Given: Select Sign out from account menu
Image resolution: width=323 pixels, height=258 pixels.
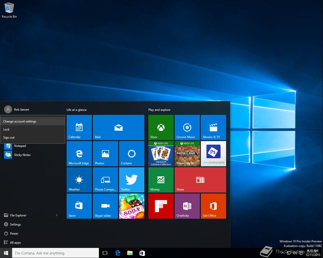Looking at the screenshot, I should point(33,138).
